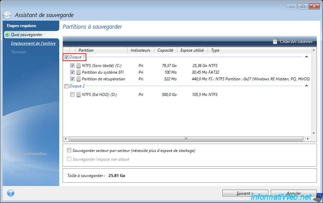The height and width of the screenshot is (203, 323).
Task: Enable Sauvegarder secteur-par-secteur option
Action: point(69,151)
